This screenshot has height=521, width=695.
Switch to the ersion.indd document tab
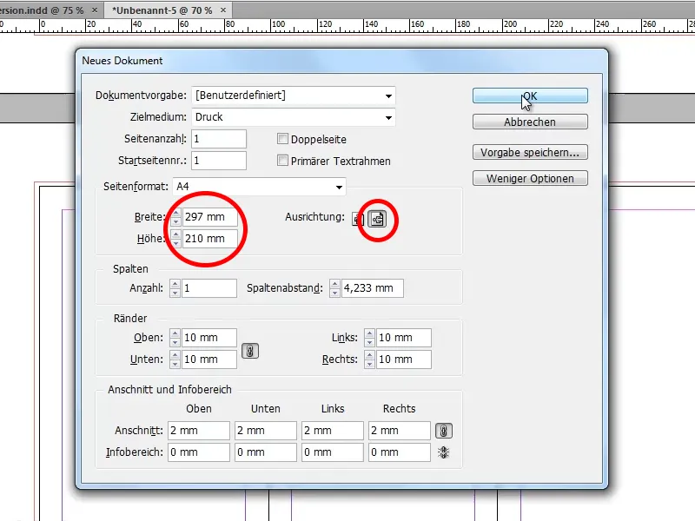coord(42,10)
